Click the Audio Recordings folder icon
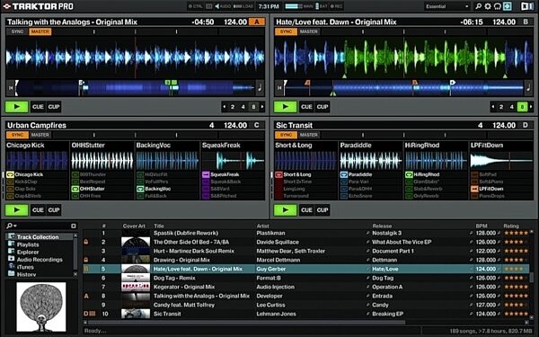Image resolution: width=539 pixels, height=337 pixels. tap(12, 259)
